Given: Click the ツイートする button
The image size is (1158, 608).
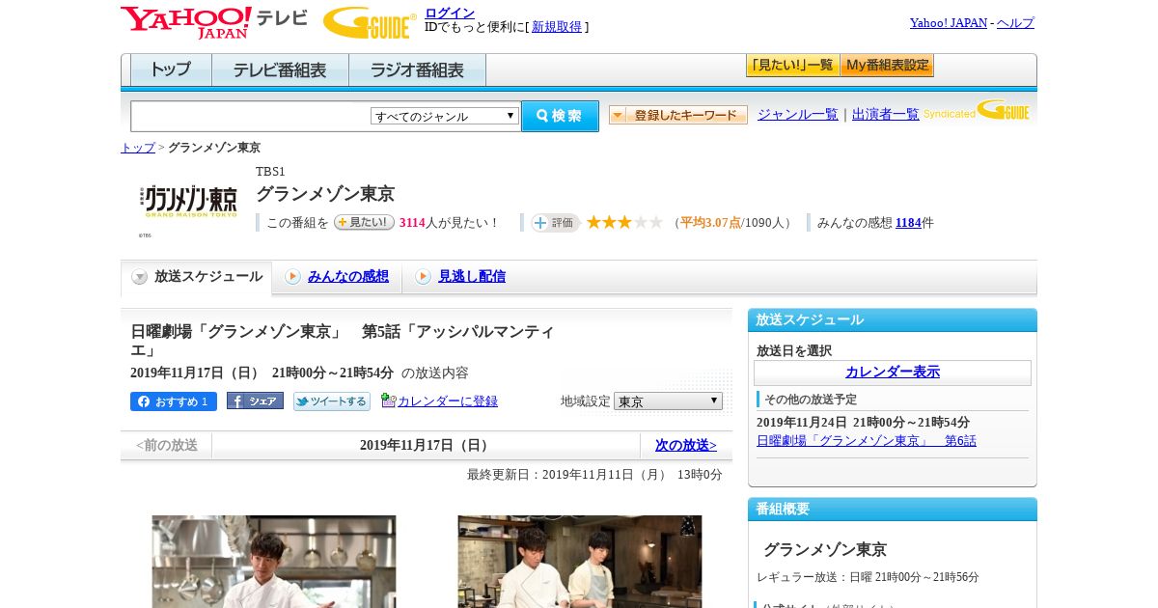Looking at the screenshot, I should (332, 401).
